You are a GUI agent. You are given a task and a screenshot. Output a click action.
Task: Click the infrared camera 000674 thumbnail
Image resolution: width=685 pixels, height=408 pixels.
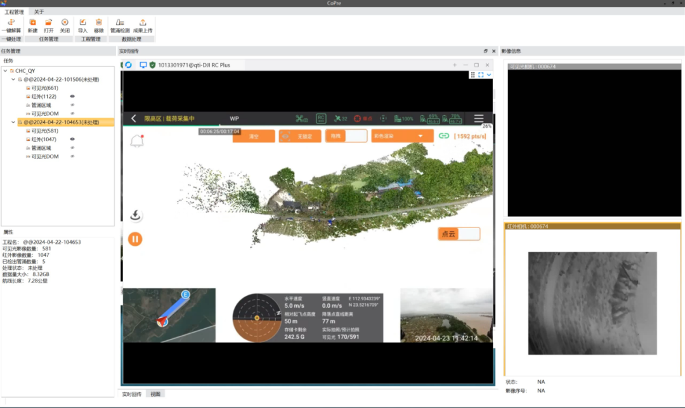pyautogui.click(x=592, y=303)
